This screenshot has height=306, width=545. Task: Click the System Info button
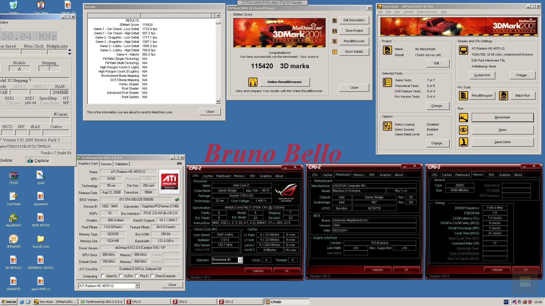click(x=482, y=75)
